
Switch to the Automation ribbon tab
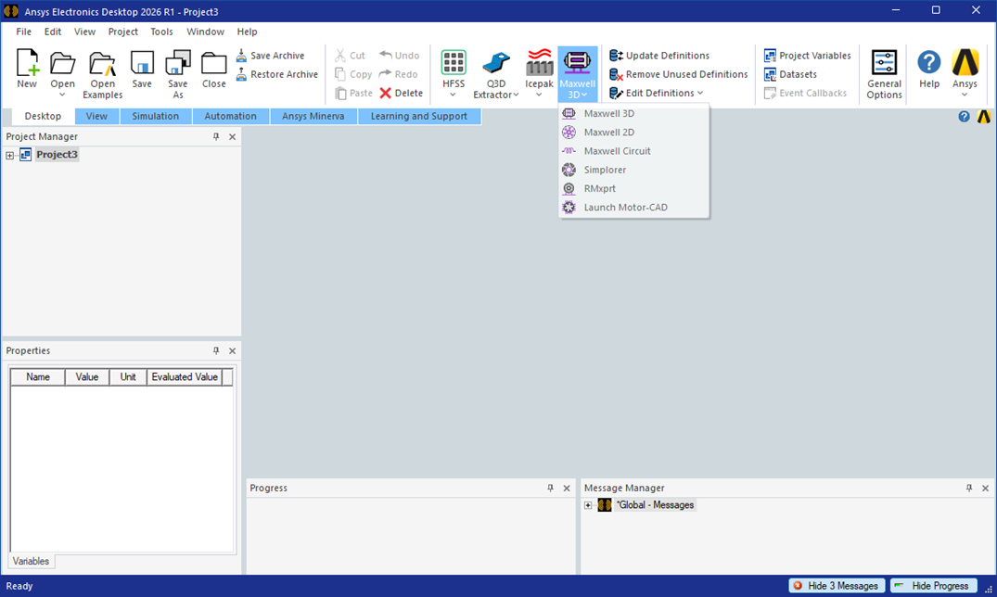pyautogui.click(x=230, y=117)
